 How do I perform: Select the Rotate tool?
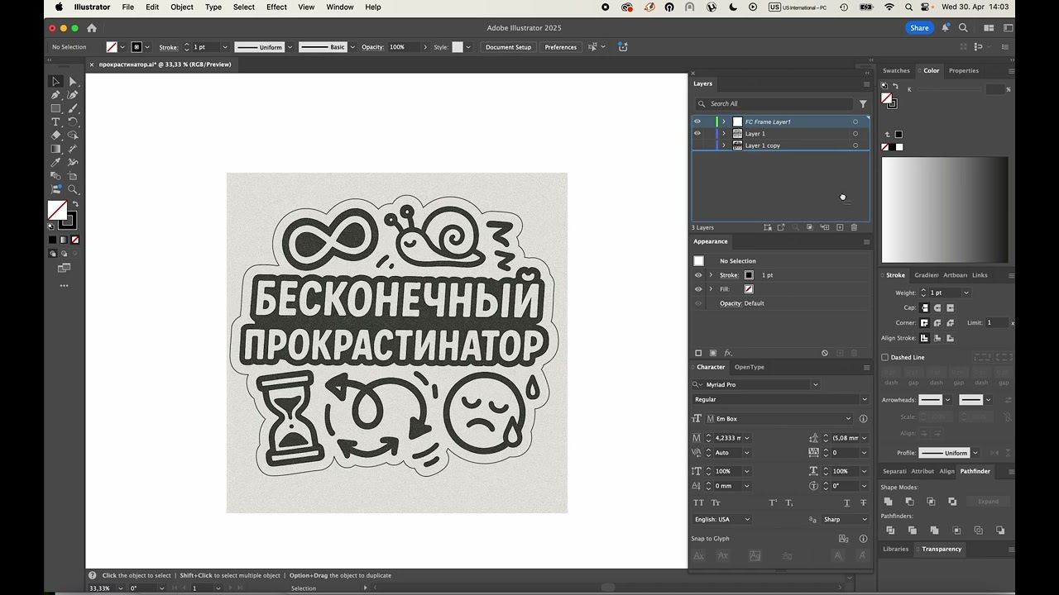coord(73,121)
